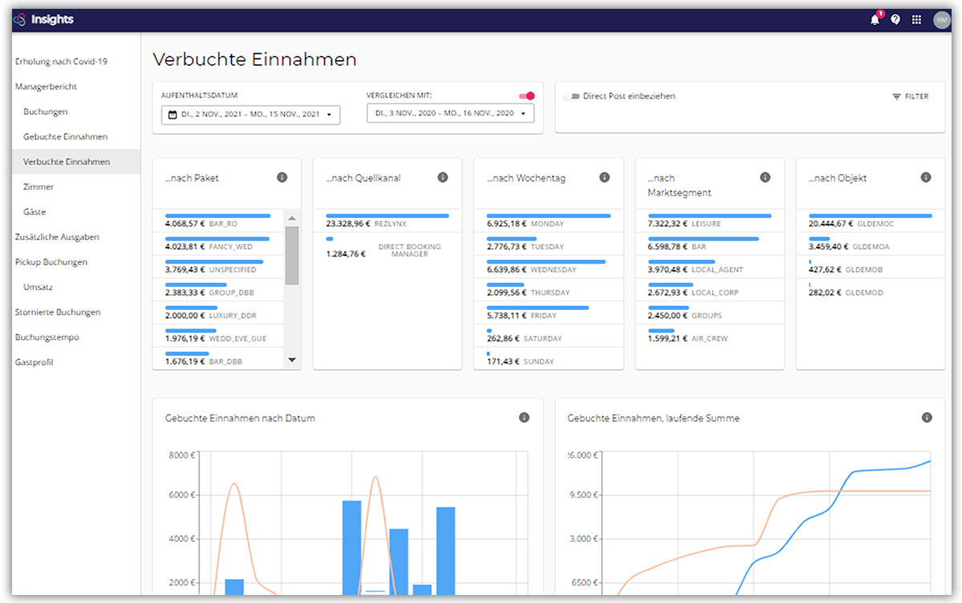Click the filter lines icon
Viewport: 962px width, 603px height.
(x=896, y=96)
